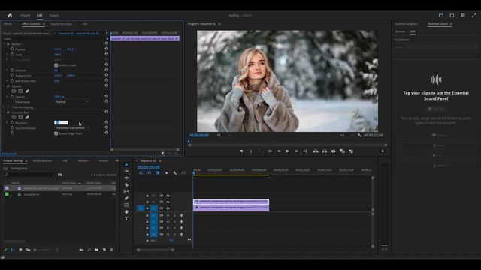Switch to the Browse tab in Essential Sound
481x270 pixels.
click(400, 31)
